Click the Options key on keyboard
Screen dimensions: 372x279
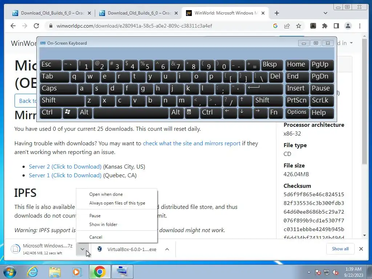(297, 113)
